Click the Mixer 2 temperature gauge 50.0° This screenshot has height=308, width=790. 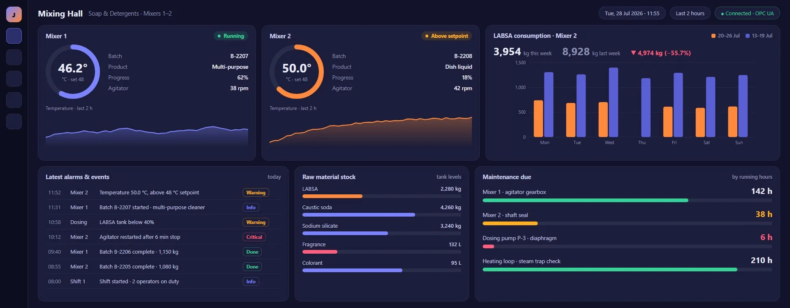pyautogui.click(x=297, y=72)
